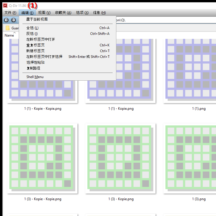
Task: Open the 视图 (V) menu
Action: click(44, 13)
